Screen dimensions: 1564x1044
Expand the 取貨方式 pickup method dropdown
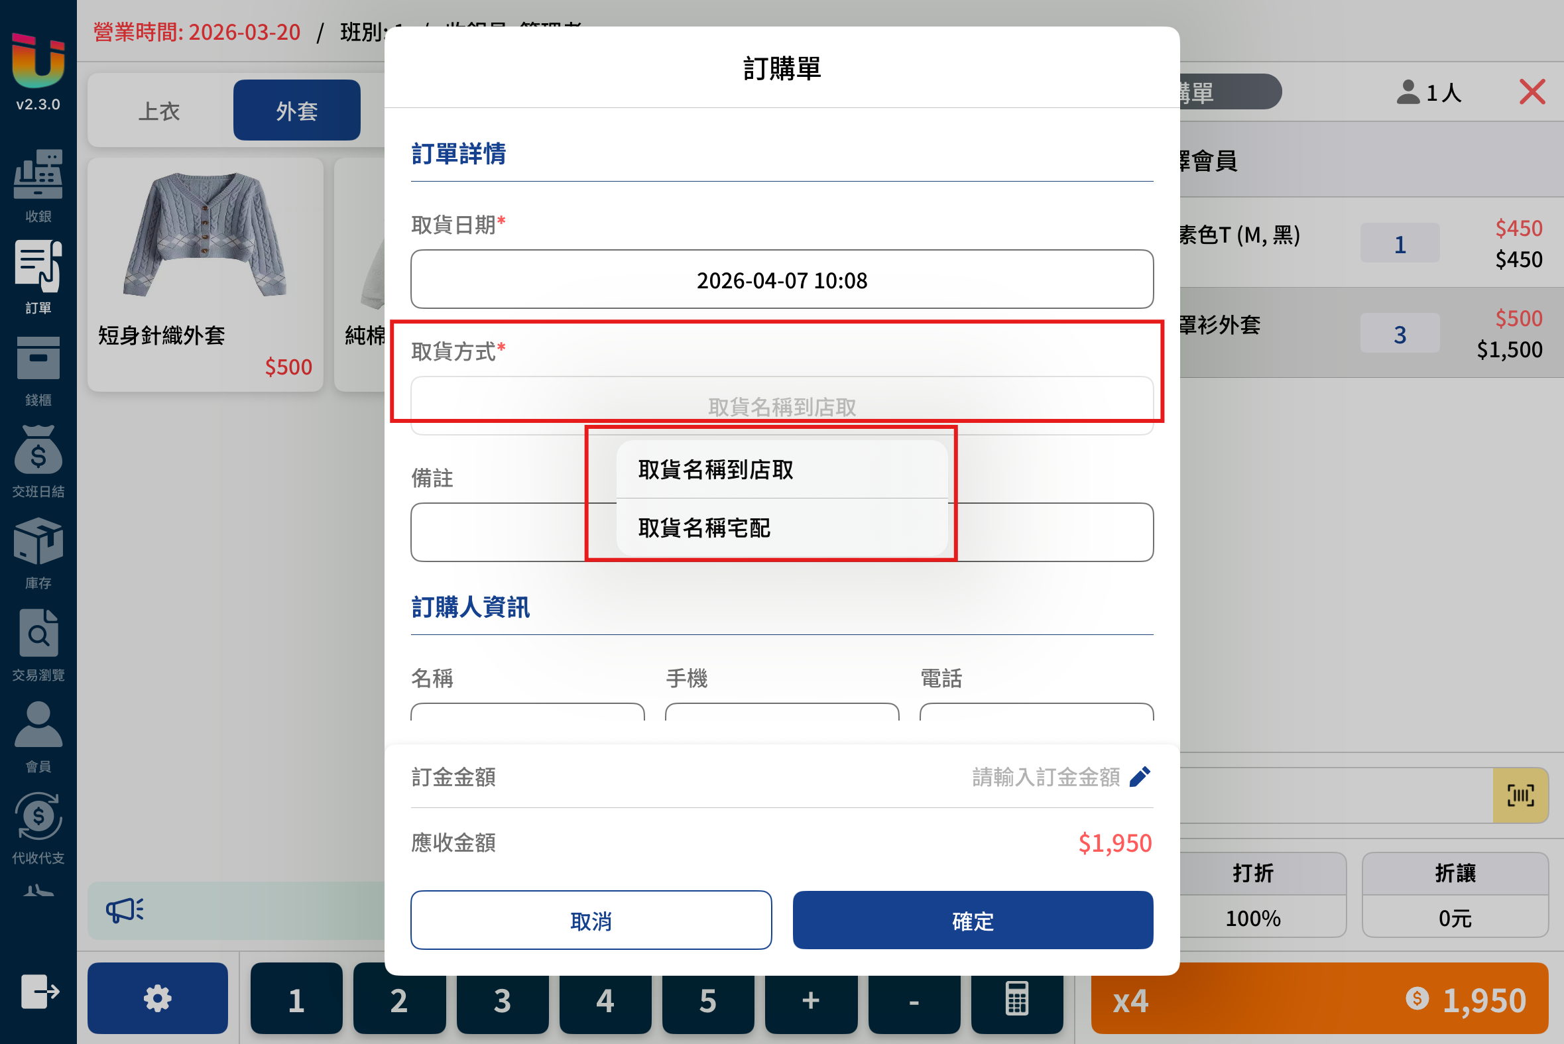pyautogui.click(x=782, y=406)
